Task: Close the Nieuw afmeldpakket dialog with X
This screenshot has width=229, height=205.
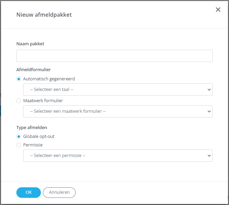Action: (x=218, y=10)
